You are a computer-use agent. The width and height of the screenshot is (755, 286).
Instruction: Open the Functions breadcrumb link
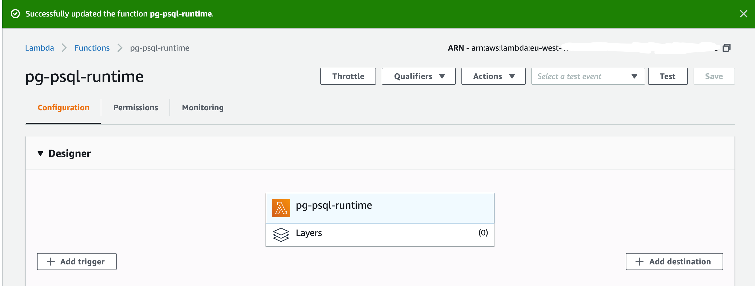[92, 48]
